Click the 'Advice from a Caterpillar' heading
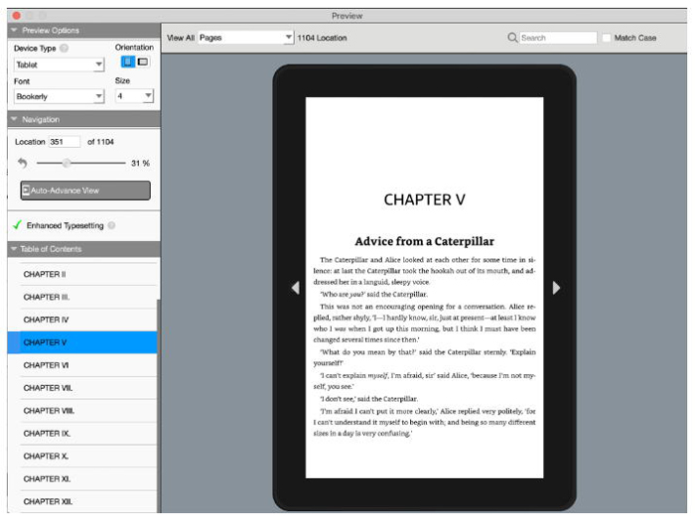 [424, 241]
